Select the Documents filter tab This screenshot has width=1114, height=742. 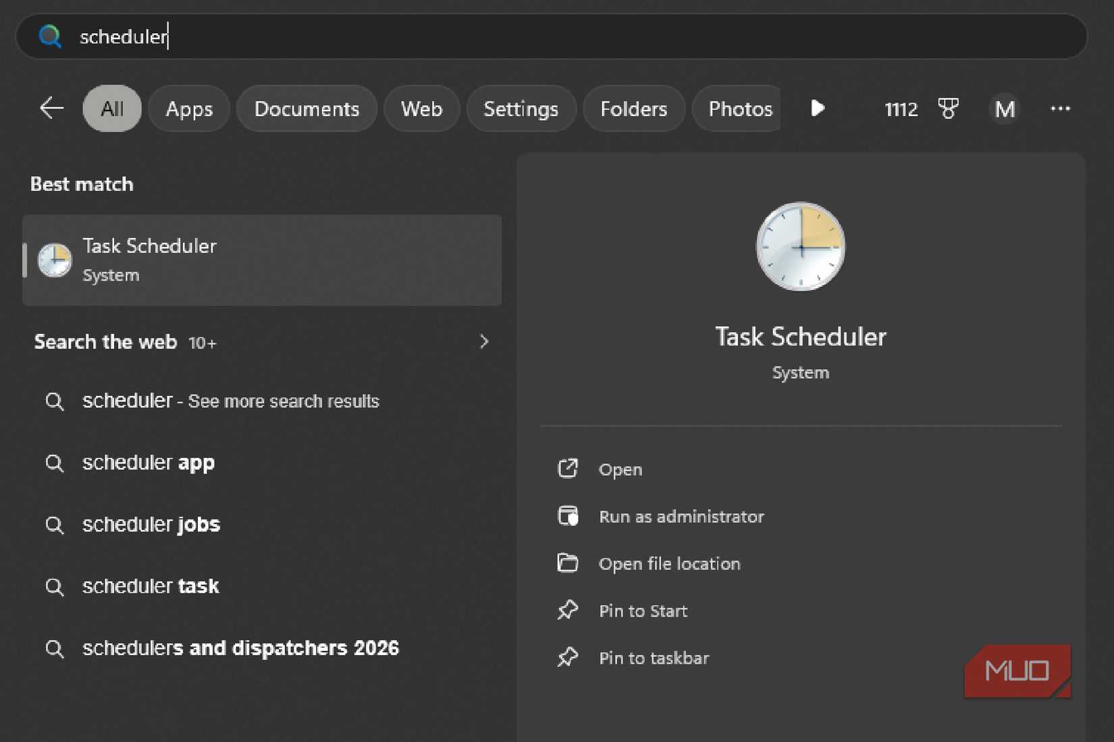[x=307, y=109]
